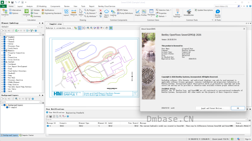
Task: Open the Scenarios manager icon
Action: (5, 13)
